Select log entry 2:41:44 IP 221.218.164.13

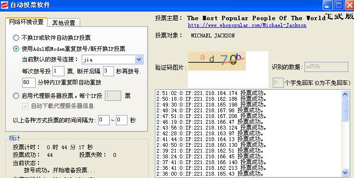coord(210,139)
